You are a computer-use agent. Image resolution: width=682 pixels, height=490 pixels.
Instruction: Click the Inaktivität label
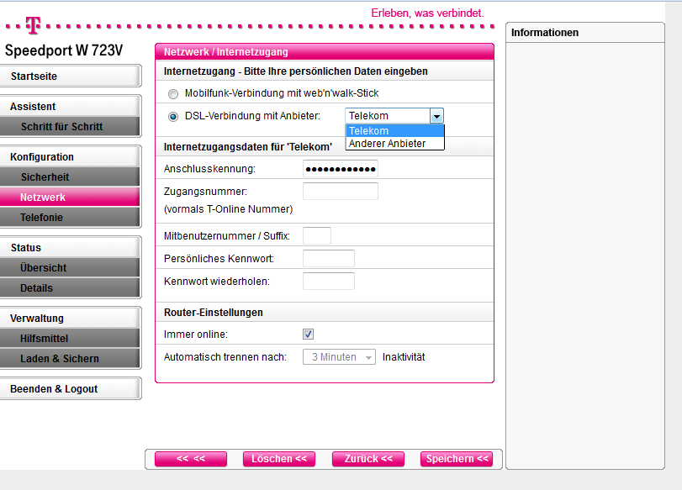click(404, 357)
